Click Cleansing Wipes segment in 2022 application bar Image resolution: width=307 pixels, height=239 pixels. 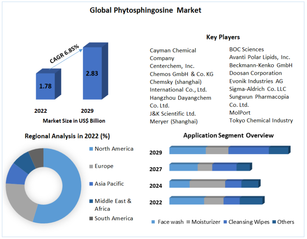[x=232, y=201]
